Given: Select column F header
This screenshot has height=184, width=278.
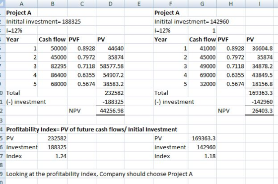Looking at the screenshot, I should pyautogui.click(x=171, y=3).
